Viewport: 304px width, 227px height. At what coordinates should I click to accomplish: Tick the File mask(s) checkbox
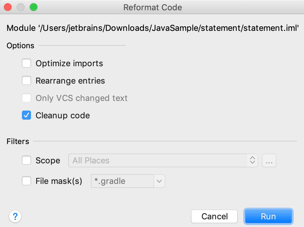[26, 181]
